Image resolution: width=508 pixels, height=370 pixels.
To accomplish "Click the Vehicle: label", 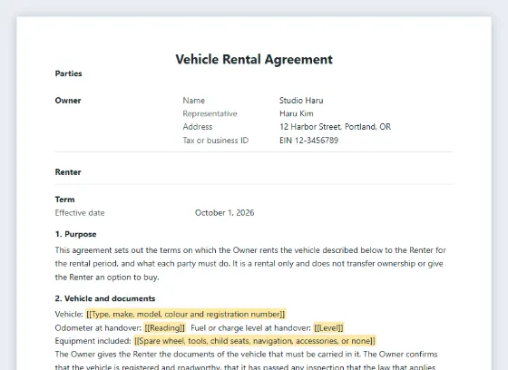I will tap(69, 315).
